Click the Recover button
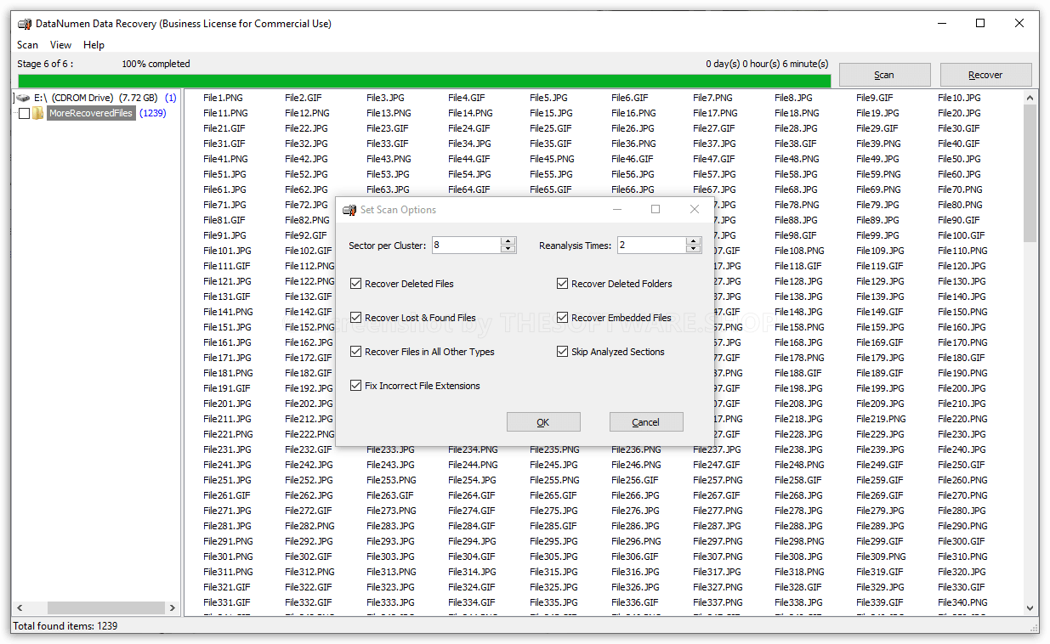Screen dimensions: 1050x644 pyautogui.click(x=985, y=74)
